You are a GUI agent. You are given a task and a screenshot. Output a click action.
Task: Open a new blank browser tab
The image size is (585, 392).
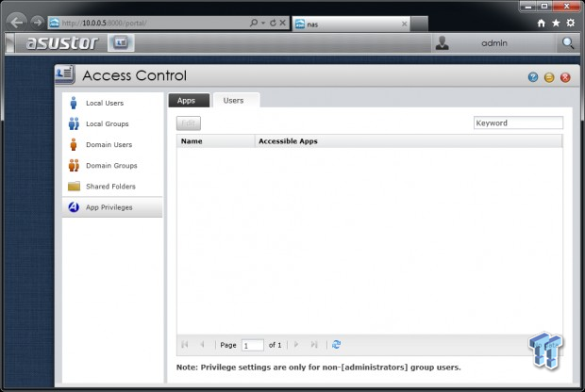419,24
